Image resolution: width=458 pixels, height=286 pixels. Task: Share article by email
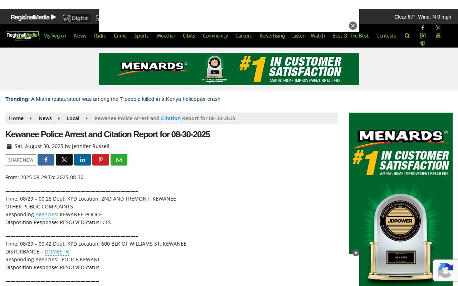[x=119, y=159]
